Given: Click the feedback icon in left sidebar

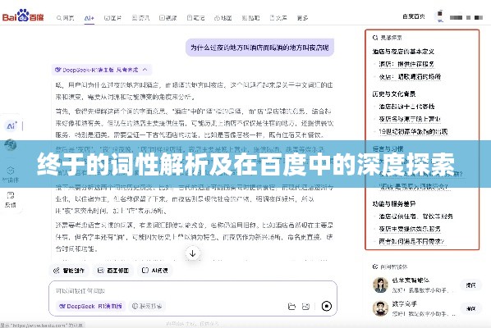Looking at the screenshot, I should [11, 199].
